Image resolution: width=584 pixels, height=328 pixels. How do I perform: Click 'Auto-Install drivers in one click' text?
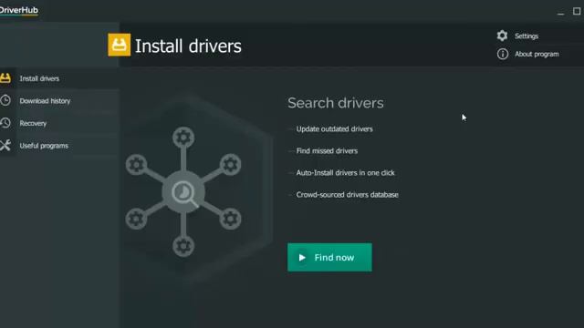[345, 172]
